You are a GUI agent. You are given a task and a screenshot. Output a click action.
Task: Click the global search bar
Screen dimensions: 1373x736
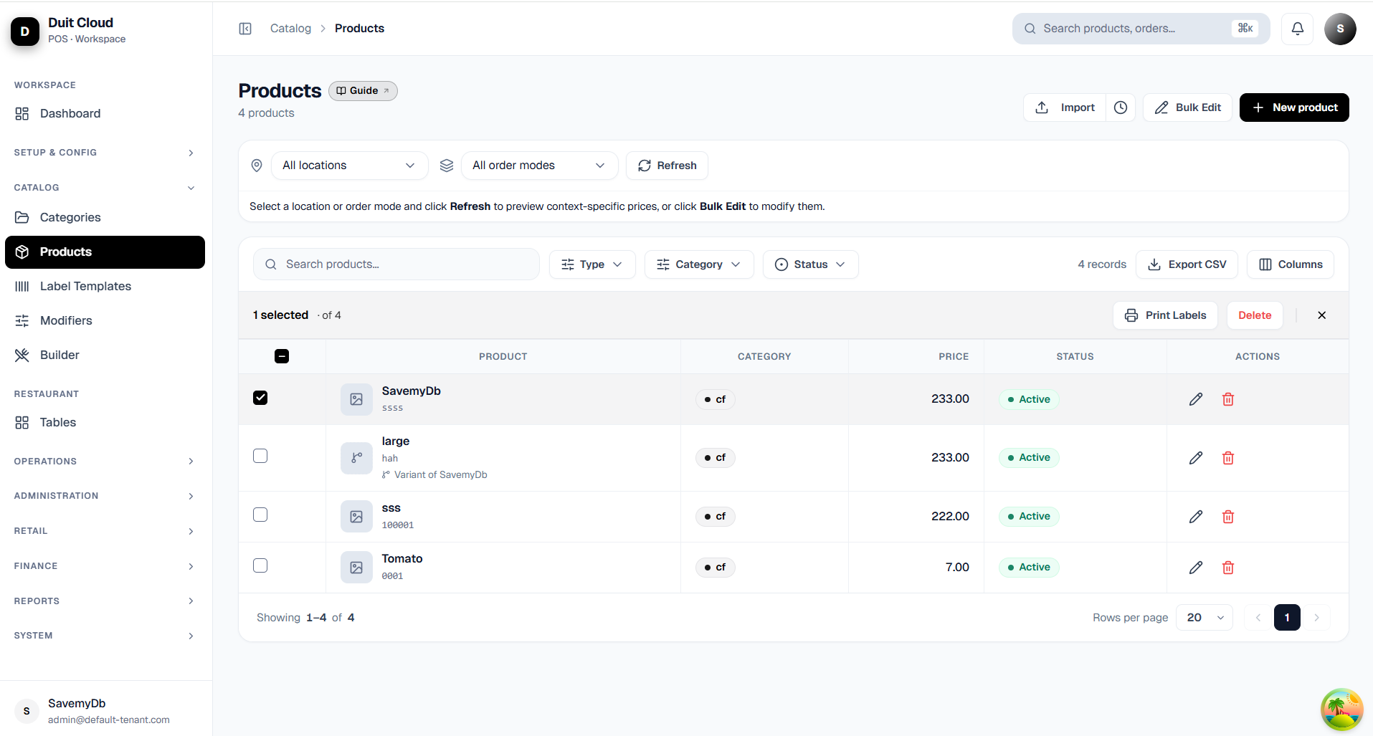pos(1141,29)
